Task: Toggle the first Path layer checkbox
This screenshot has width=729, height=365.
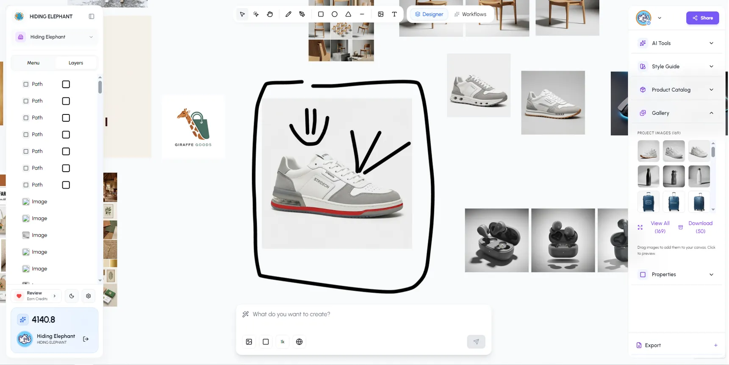Action: tap(26, 84)
